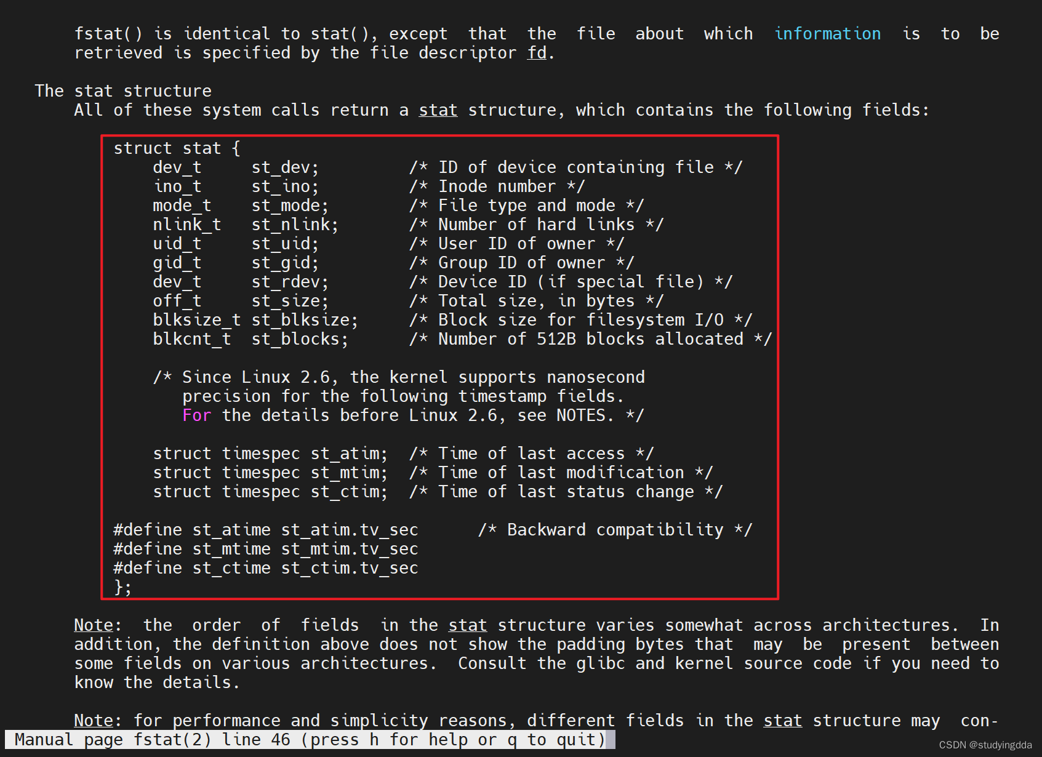The image size is (1042, 757).
Task: Click 'Since Linux 2.6' comment line
Action: tap(399, 377)
